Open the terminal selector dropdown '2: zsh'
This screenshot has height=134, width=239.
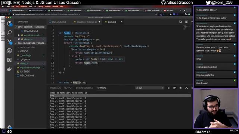point(149,88)
